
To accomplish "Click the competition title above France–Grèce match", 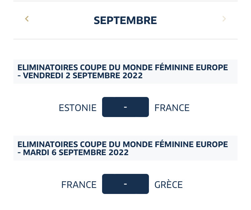I will 122,144.
